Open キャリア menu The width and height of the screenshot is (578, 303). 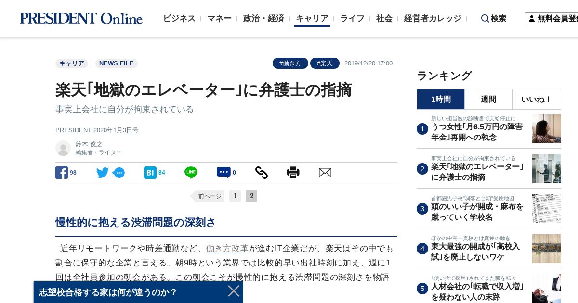312,18
